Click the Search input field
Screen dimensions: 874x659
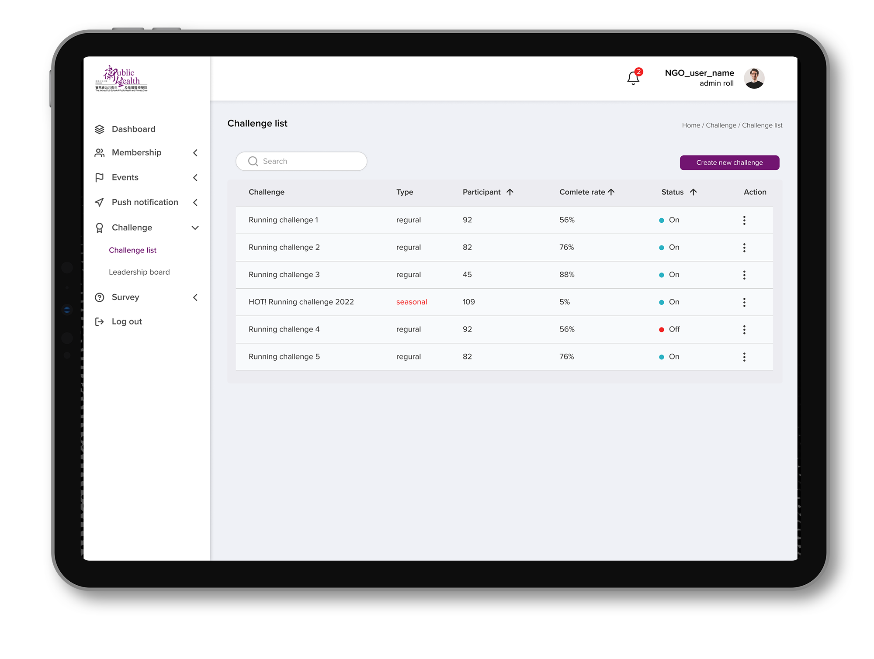click(306, 161)
